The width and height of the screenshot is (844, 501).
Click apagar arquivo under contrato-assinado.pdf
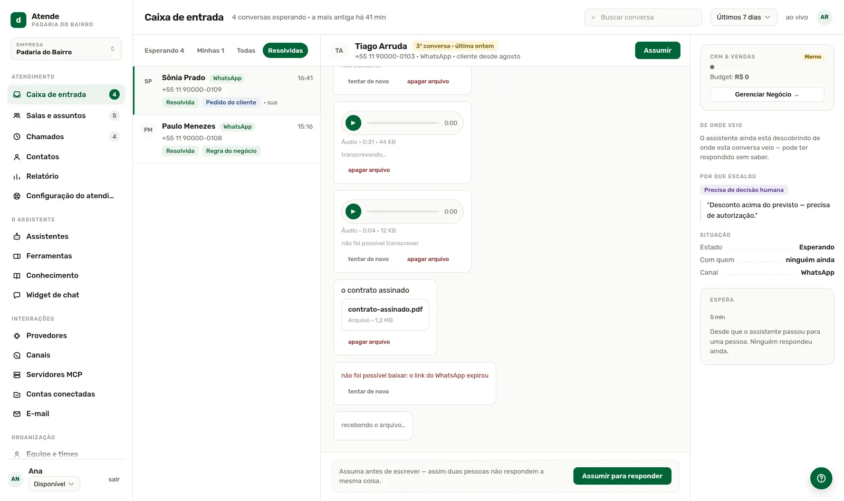click(369, 342)
